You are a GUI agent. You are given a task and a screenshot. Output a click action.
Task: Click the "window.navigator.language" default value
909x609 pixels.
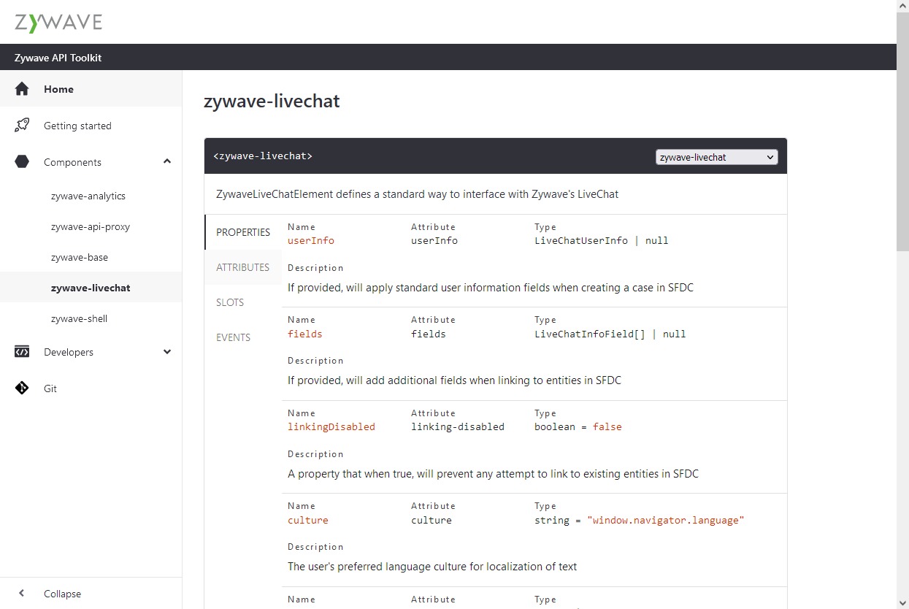(666, 520)
